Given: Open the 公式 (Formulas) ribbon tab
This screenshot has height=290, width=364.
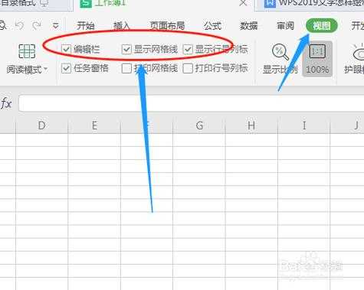Looking at the screenshot, I should tap(212, 26).
